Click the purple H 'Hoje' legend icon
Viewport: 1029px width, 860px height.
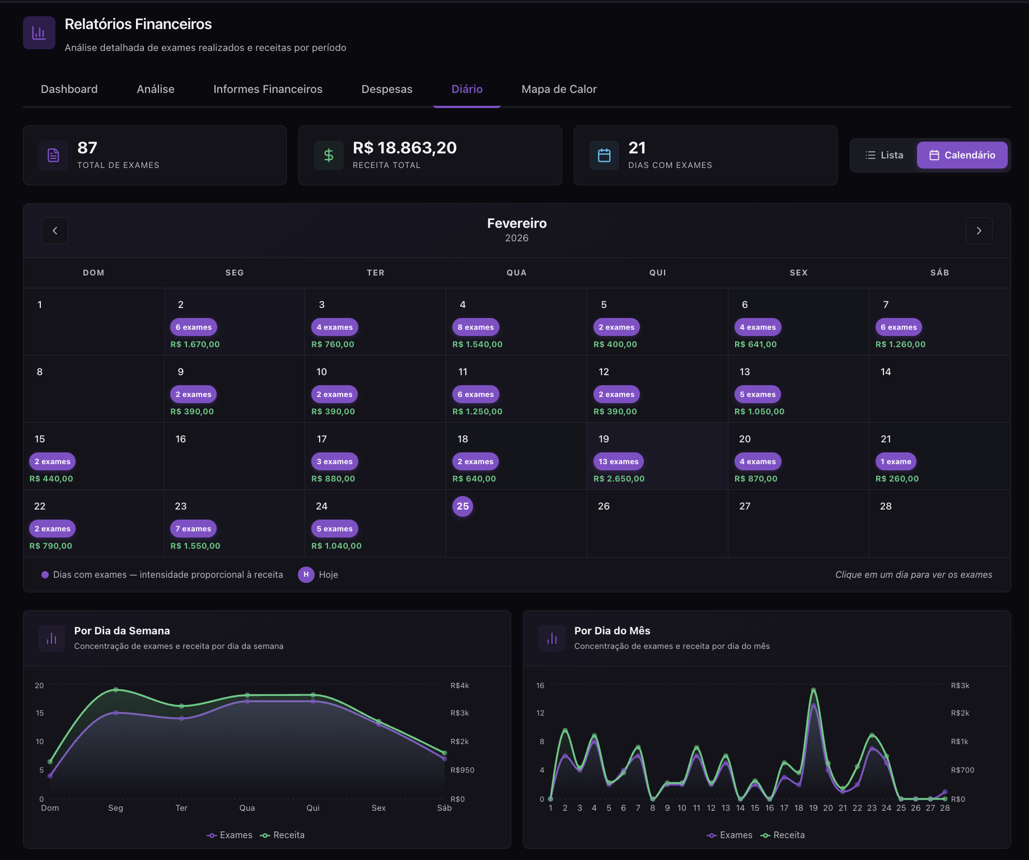(x=306, y=574)
